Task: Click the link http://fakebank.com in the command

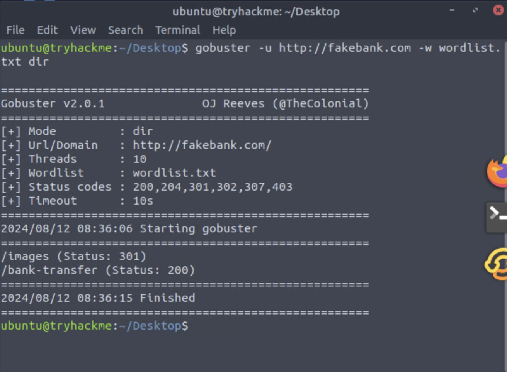Action: 346,48
